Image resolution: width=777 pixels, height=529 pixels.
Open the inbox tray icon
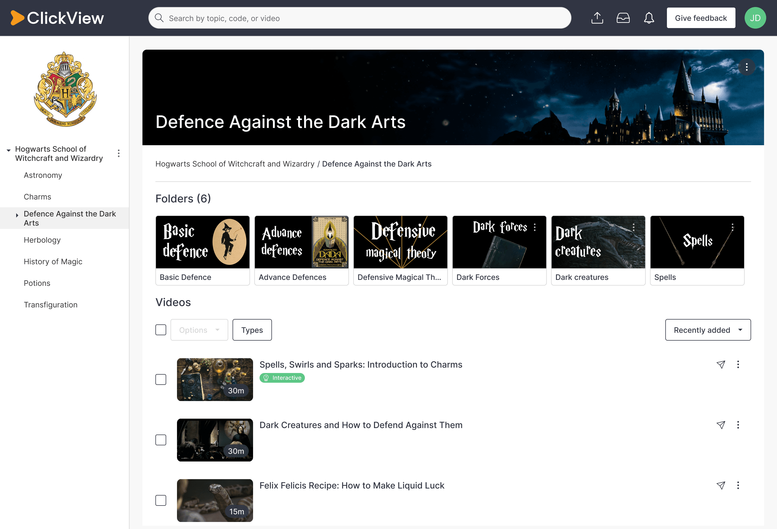pyautogui.click(x=623, y=18)
